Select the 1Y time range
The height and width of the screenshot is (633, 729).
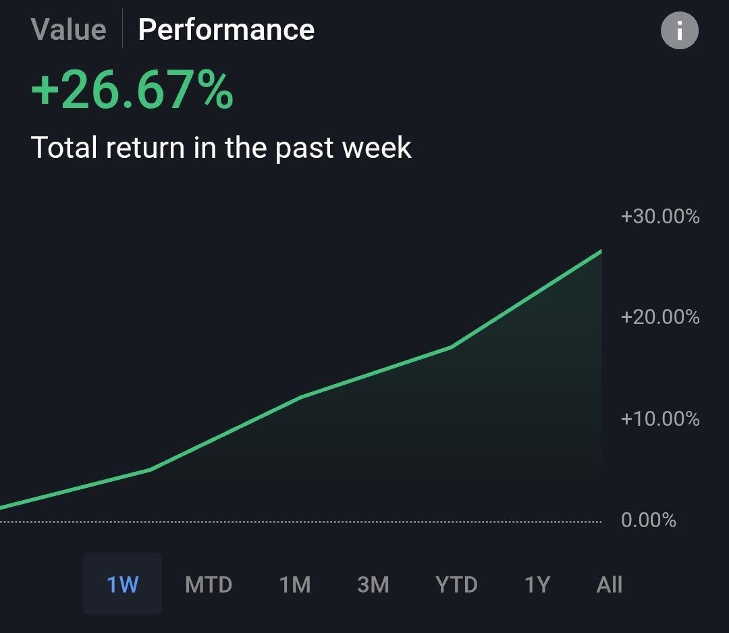[x=537, y=584]
